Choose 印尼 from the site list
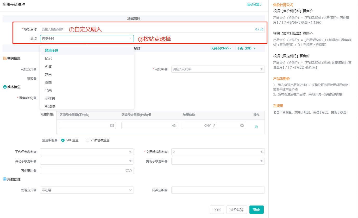The width and height of the screenshot is (358, 218). coord(48,59)
